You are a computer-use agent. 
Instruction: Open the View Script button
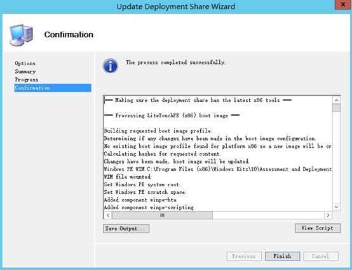(x=318, y=228)
